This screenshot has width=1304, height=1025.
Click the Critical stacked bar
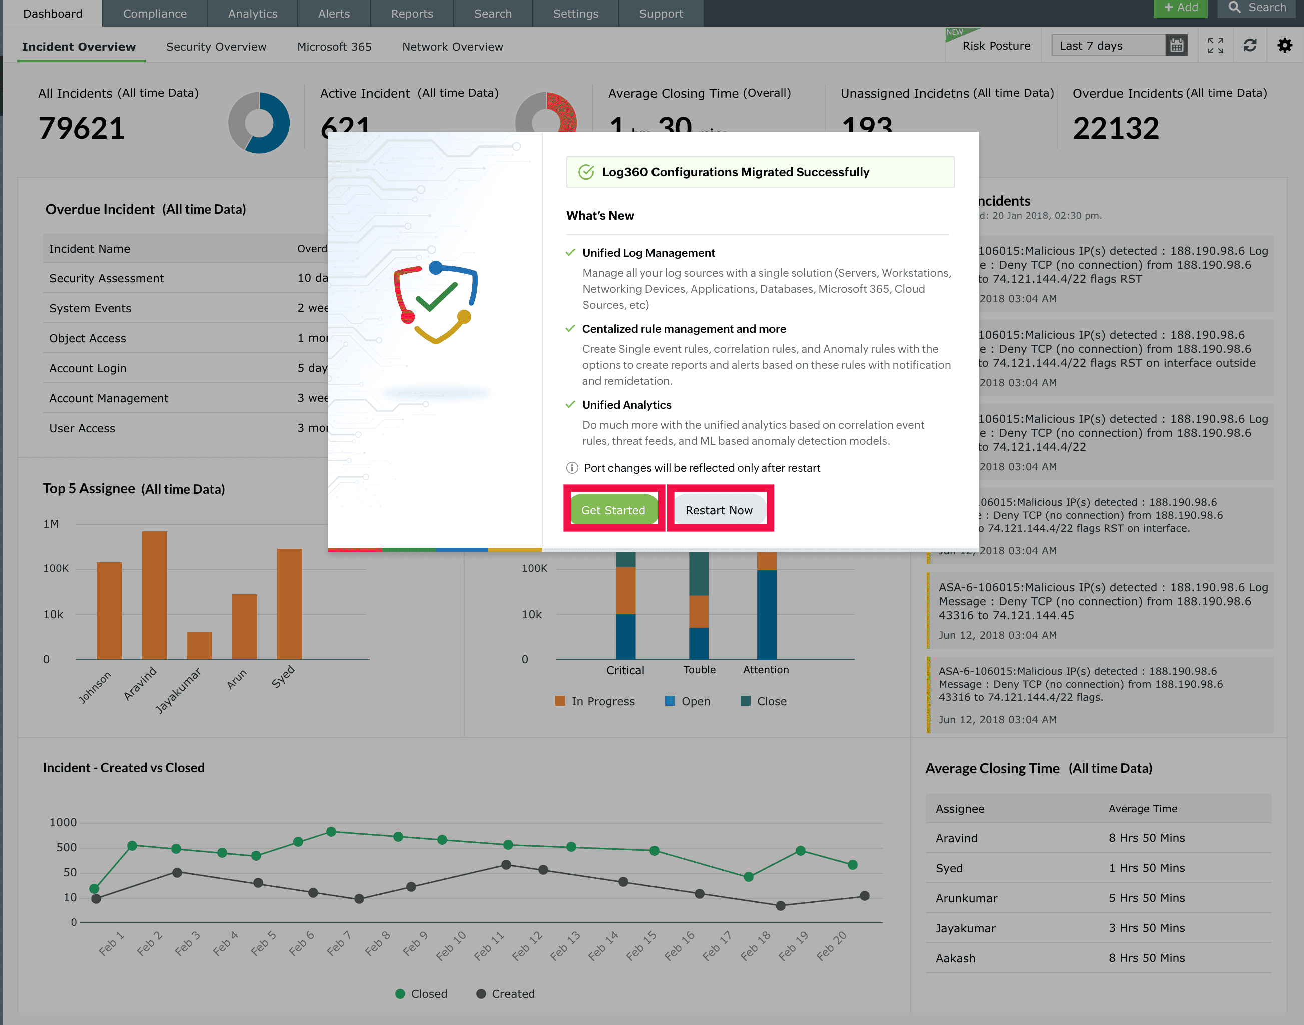[x=625, y=605]
